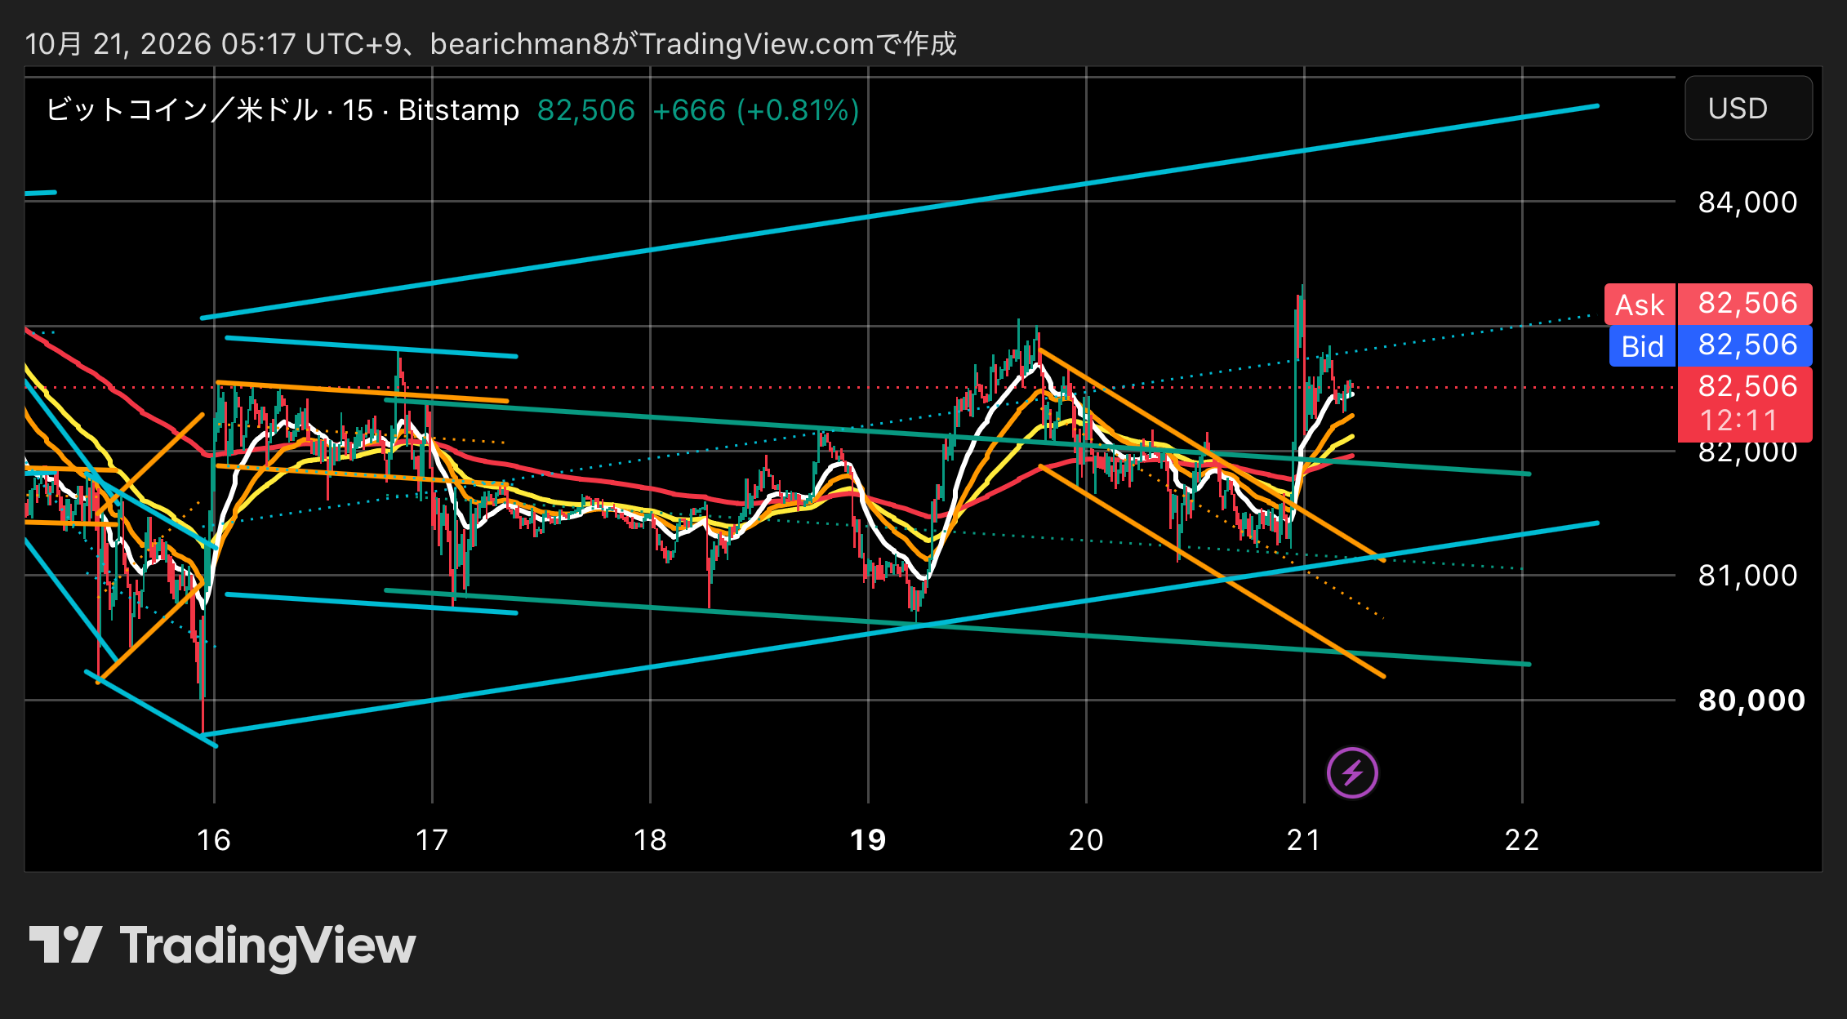Click the +666 (+0.81%) change value

click(756, 110)
